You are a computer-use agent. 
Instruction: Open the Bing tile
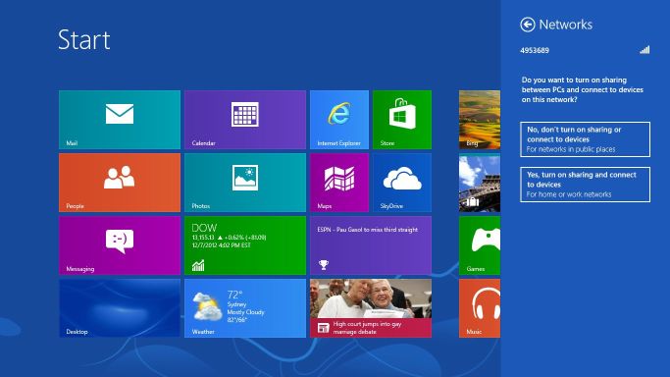[x=480, y=120]
